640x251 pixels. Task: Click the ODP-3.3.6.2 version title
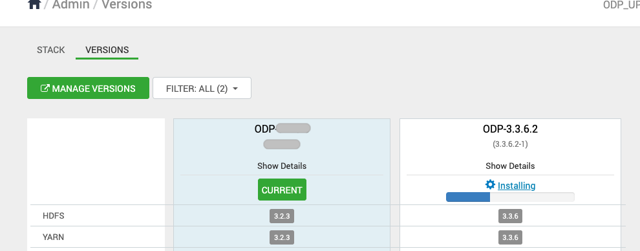point(510,129)
